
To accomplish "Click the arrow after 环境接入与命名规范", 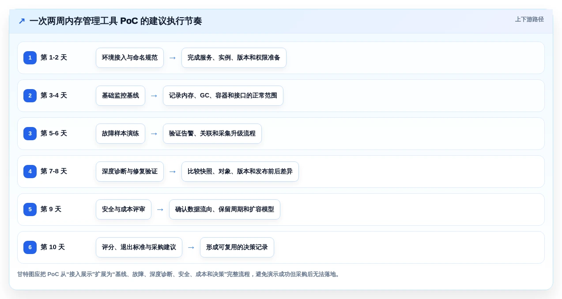I will [173, 58].
